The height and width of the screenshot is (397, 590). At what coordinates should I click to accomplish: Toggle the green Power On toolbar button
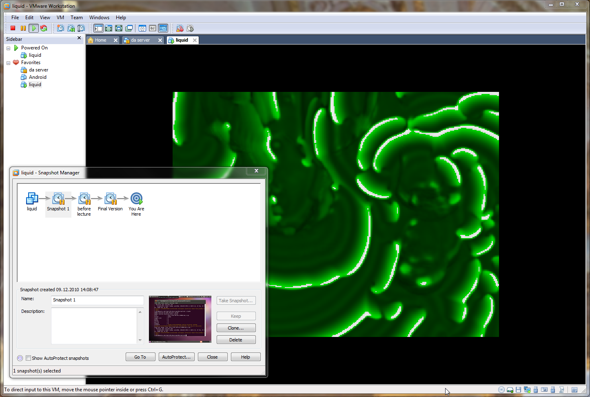(34, 28)
